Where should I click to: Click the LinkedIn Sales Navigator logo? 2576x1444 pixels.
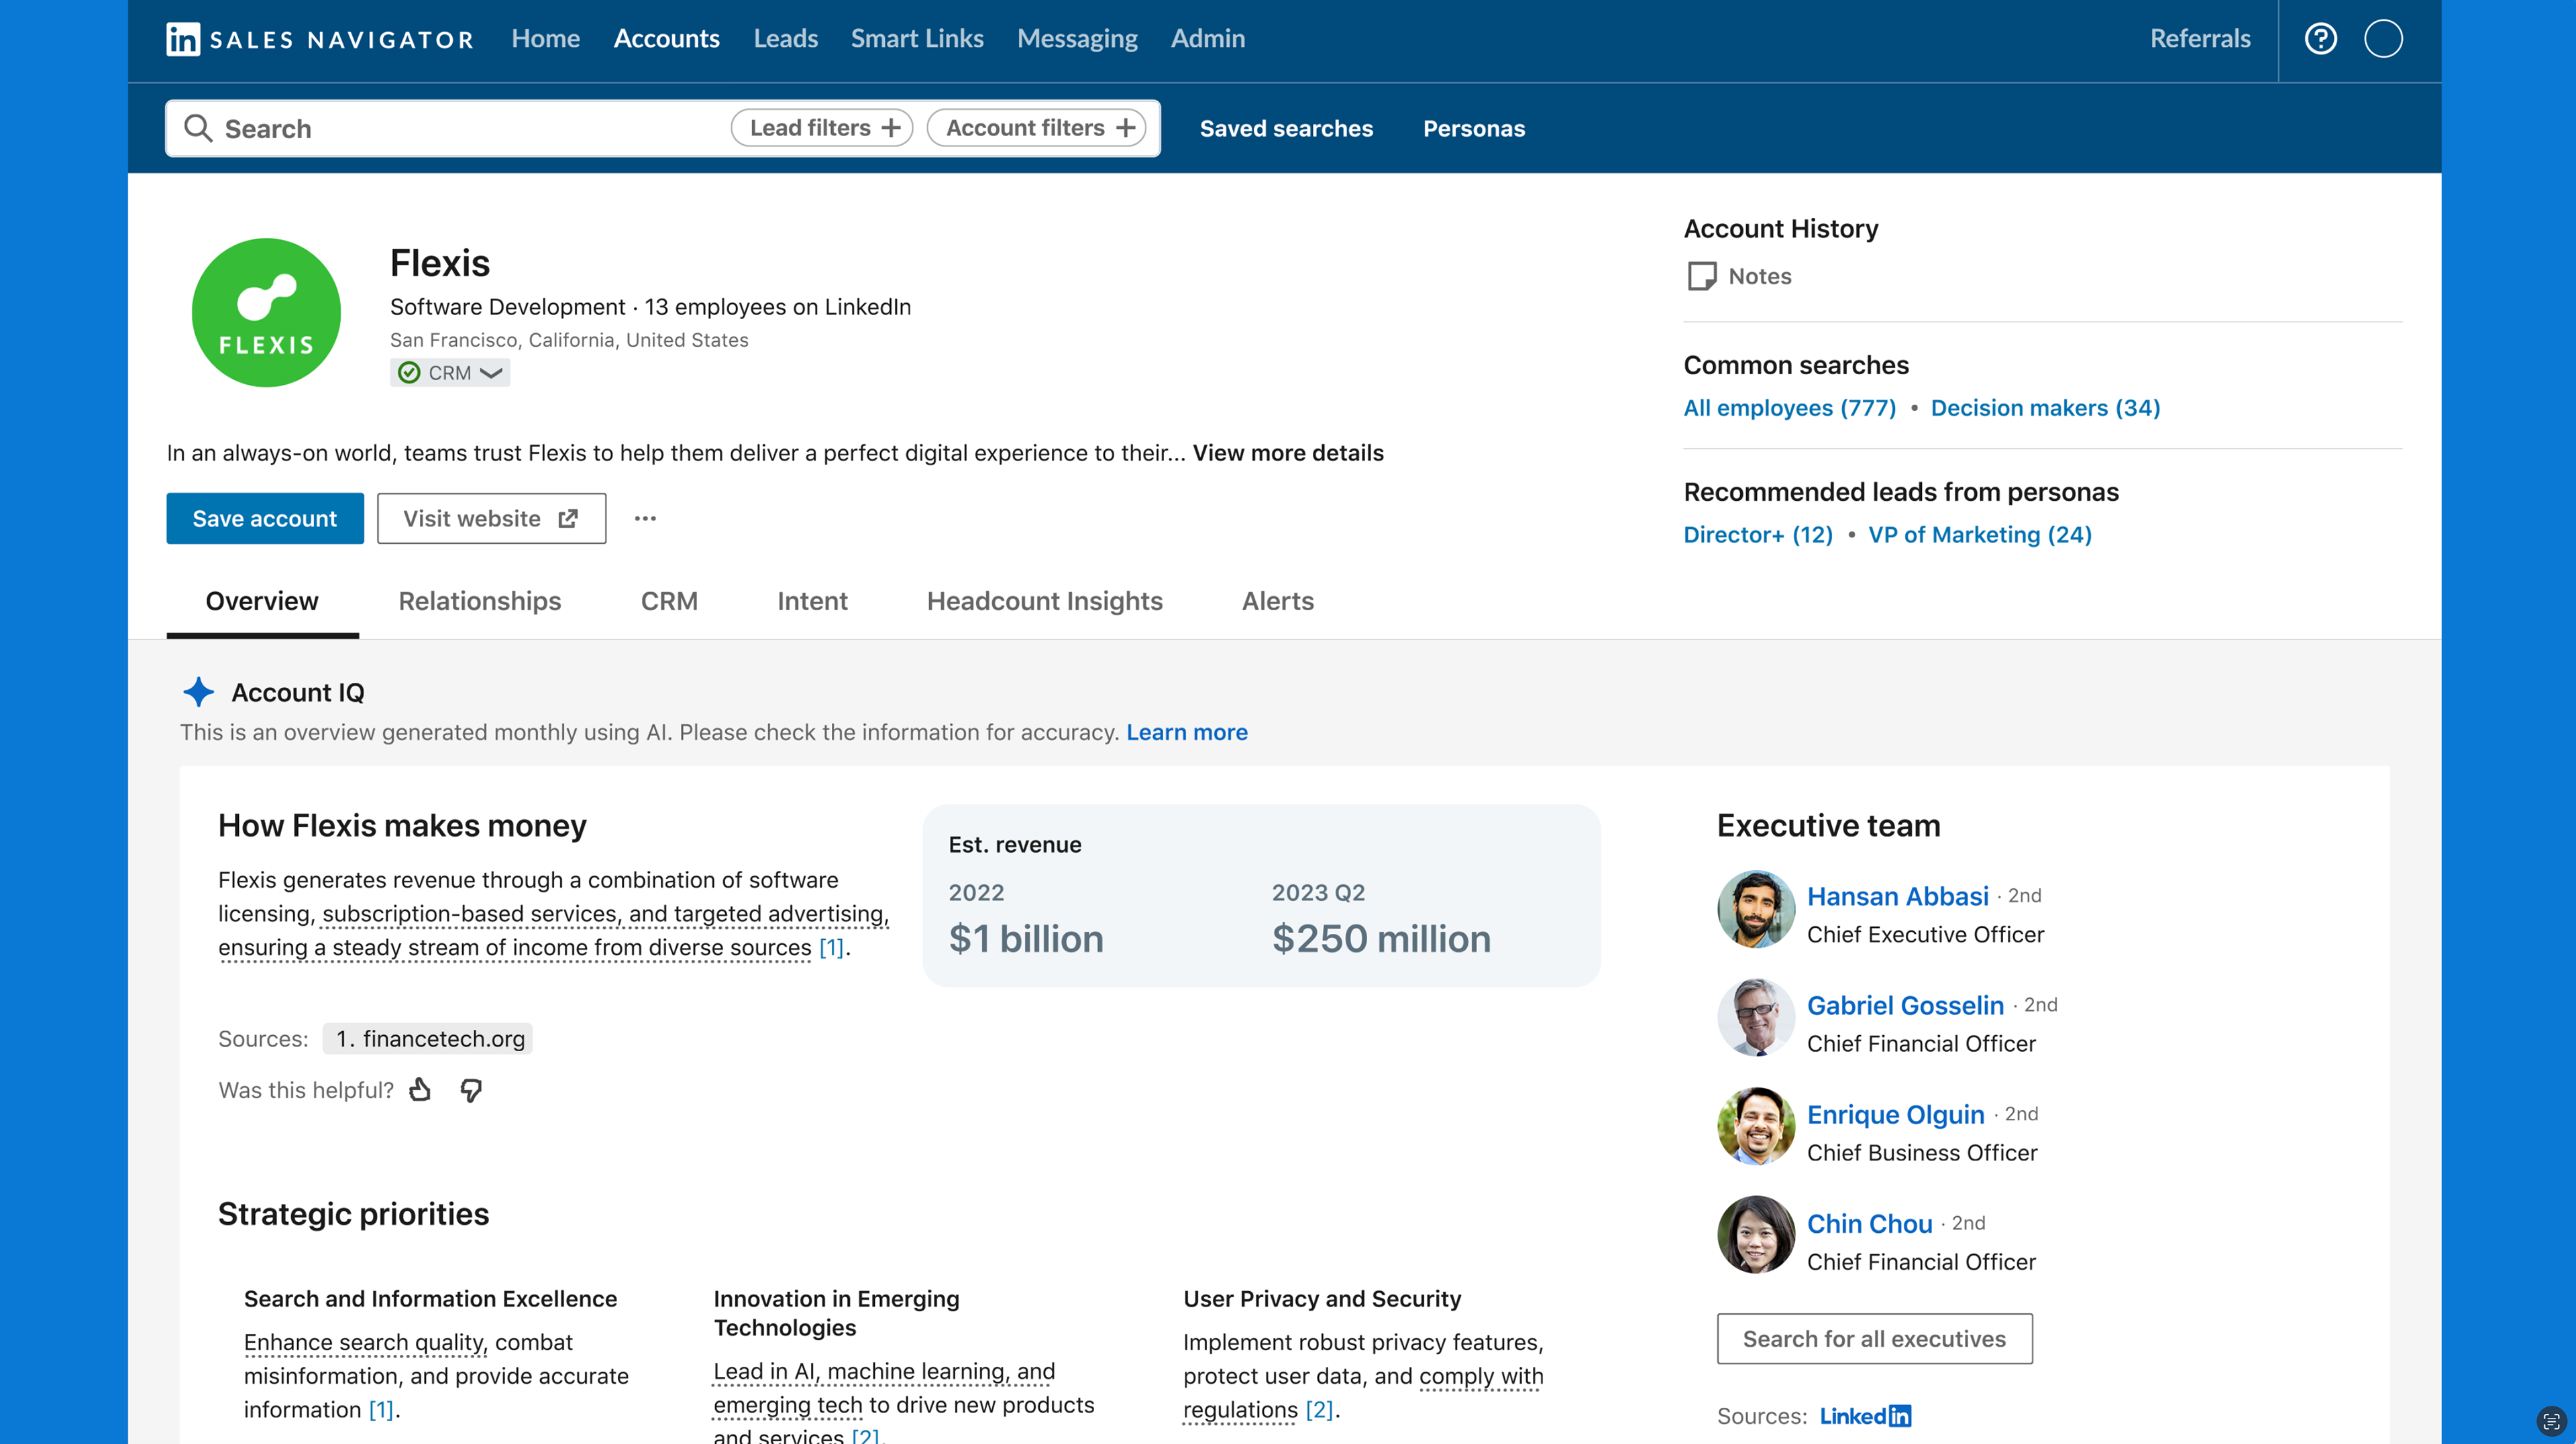point(319,39)
